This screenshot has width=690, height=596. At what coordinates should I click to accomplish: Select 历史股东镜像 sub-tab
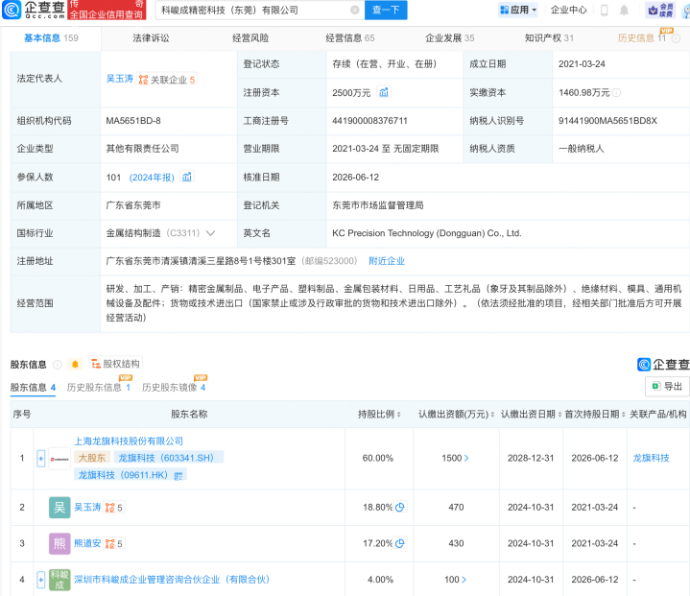(174, 388)
